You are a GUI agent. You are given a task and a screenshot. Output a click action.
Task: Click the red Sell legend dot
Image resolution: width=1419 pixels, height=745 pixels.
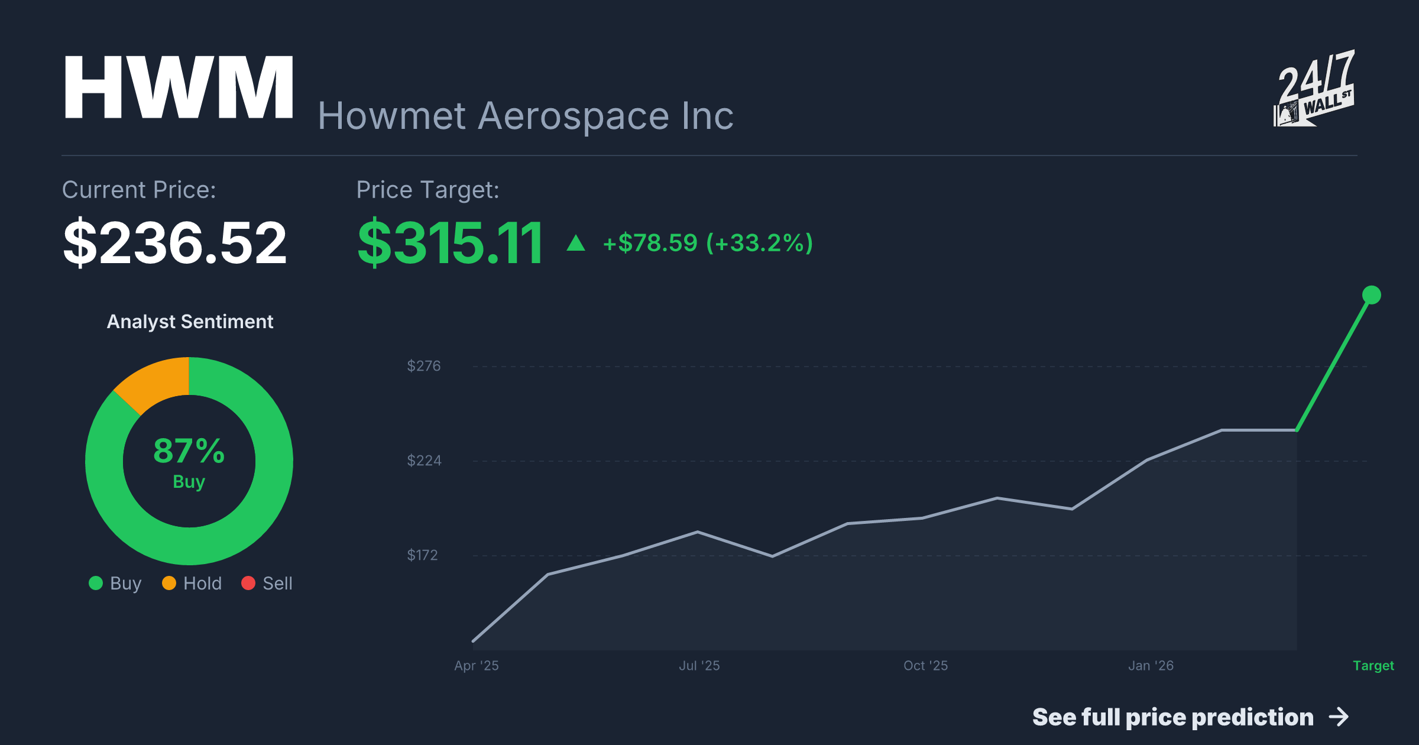pos(248,583)
